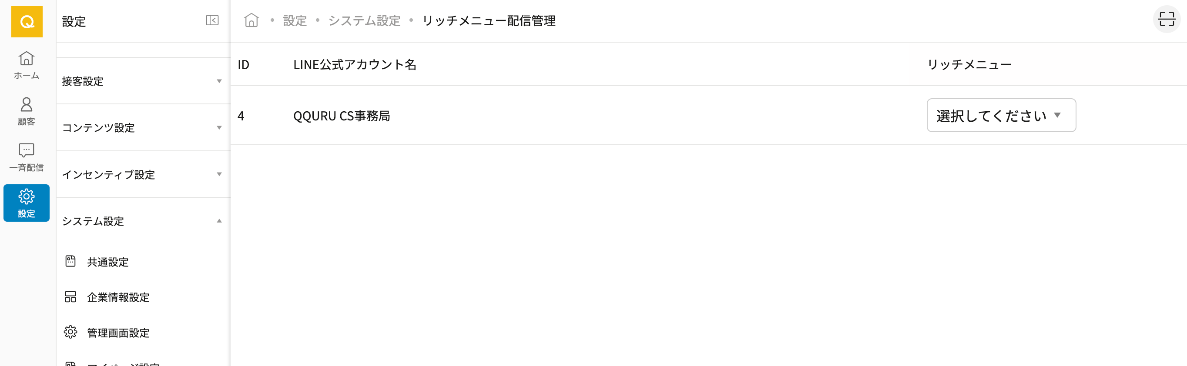
Task: Collapse the システム設定 section
Action: [142, 221]
